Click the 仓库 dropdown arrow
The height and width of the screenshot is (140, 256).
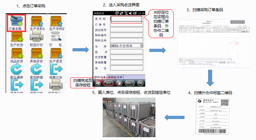pyautogui.click(x=142, y=45)
